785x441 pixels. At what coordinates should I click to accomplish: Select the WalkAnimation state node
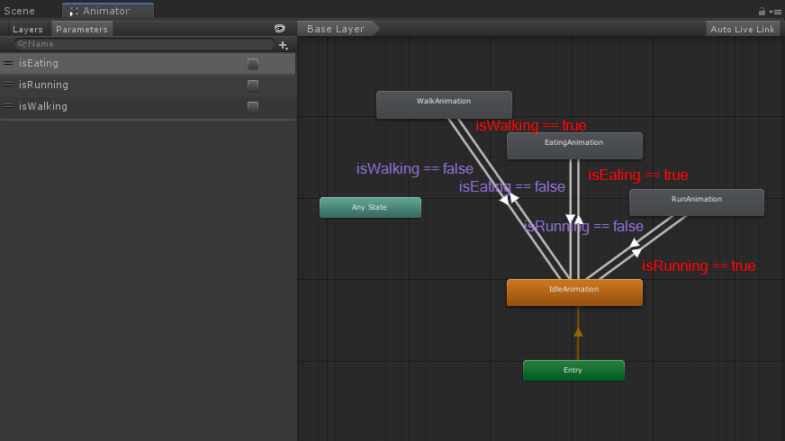444,104
